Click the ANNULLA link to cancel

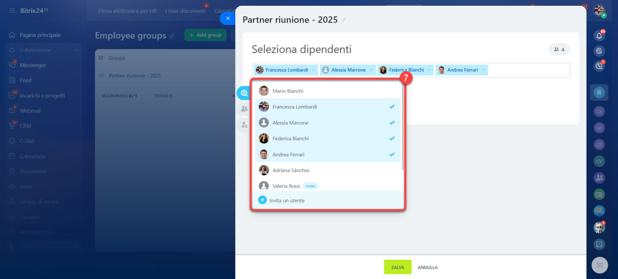tap(427, 267)
